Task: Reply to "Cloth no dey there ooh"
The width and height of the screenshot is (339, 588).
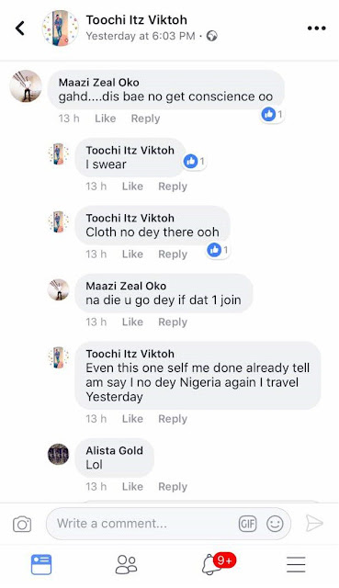Action: click(173, 254)
